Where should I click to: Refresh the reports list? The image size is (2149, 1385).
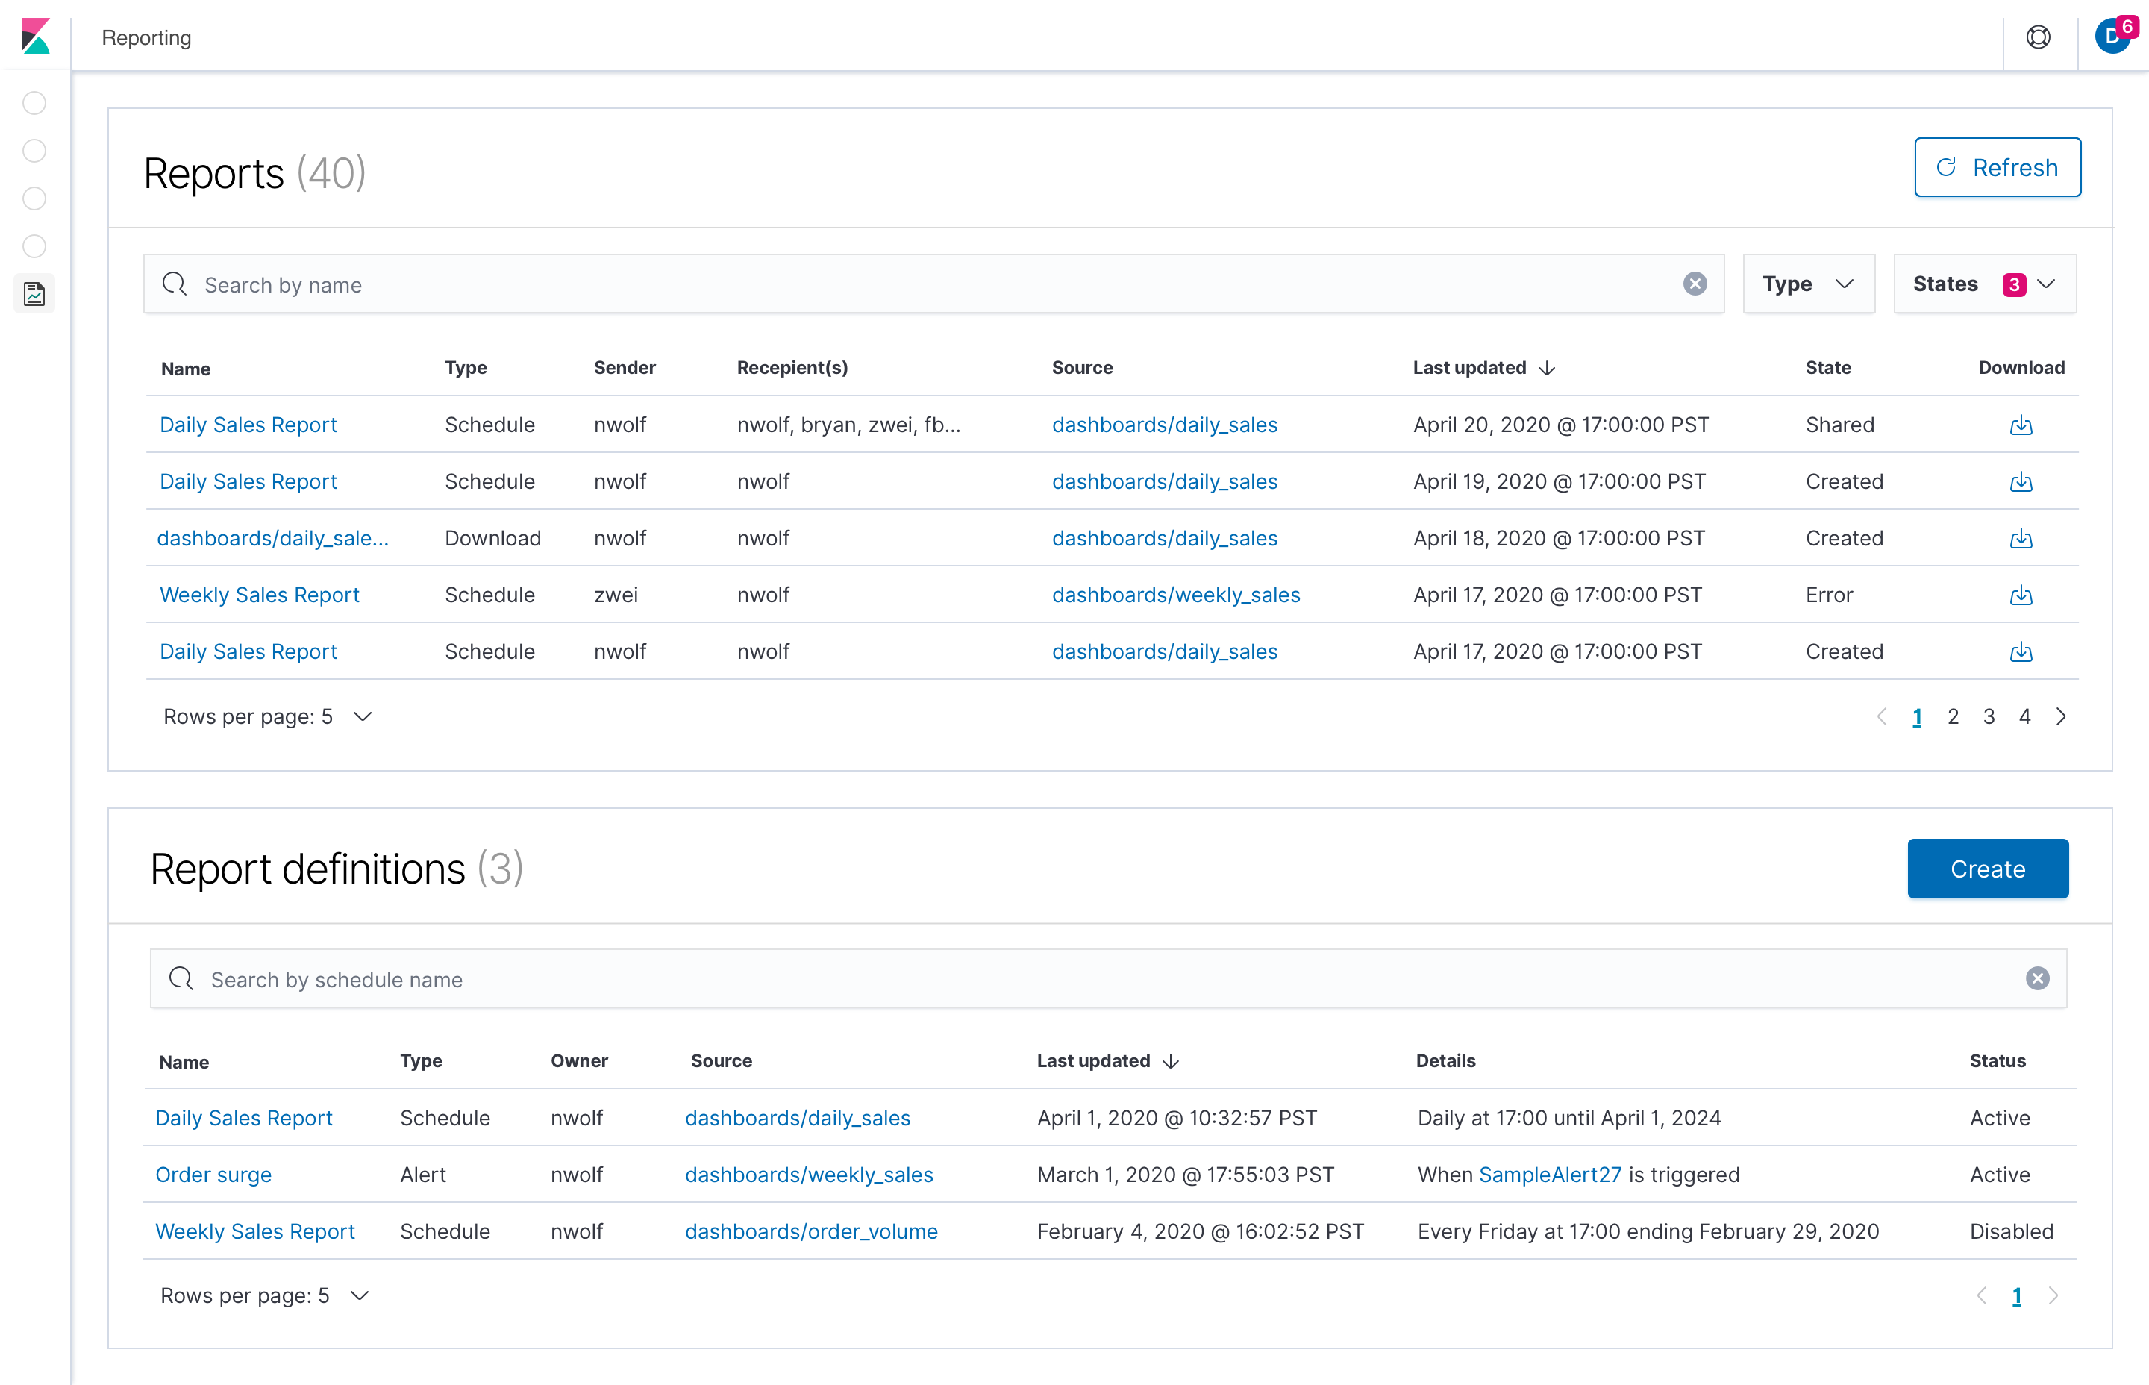click(x=1997, y=167)
